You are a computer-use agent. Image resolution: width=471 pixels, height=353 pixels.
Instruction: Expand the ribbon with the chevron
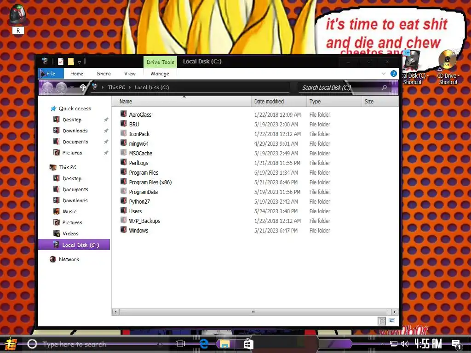tap(384, 74)
